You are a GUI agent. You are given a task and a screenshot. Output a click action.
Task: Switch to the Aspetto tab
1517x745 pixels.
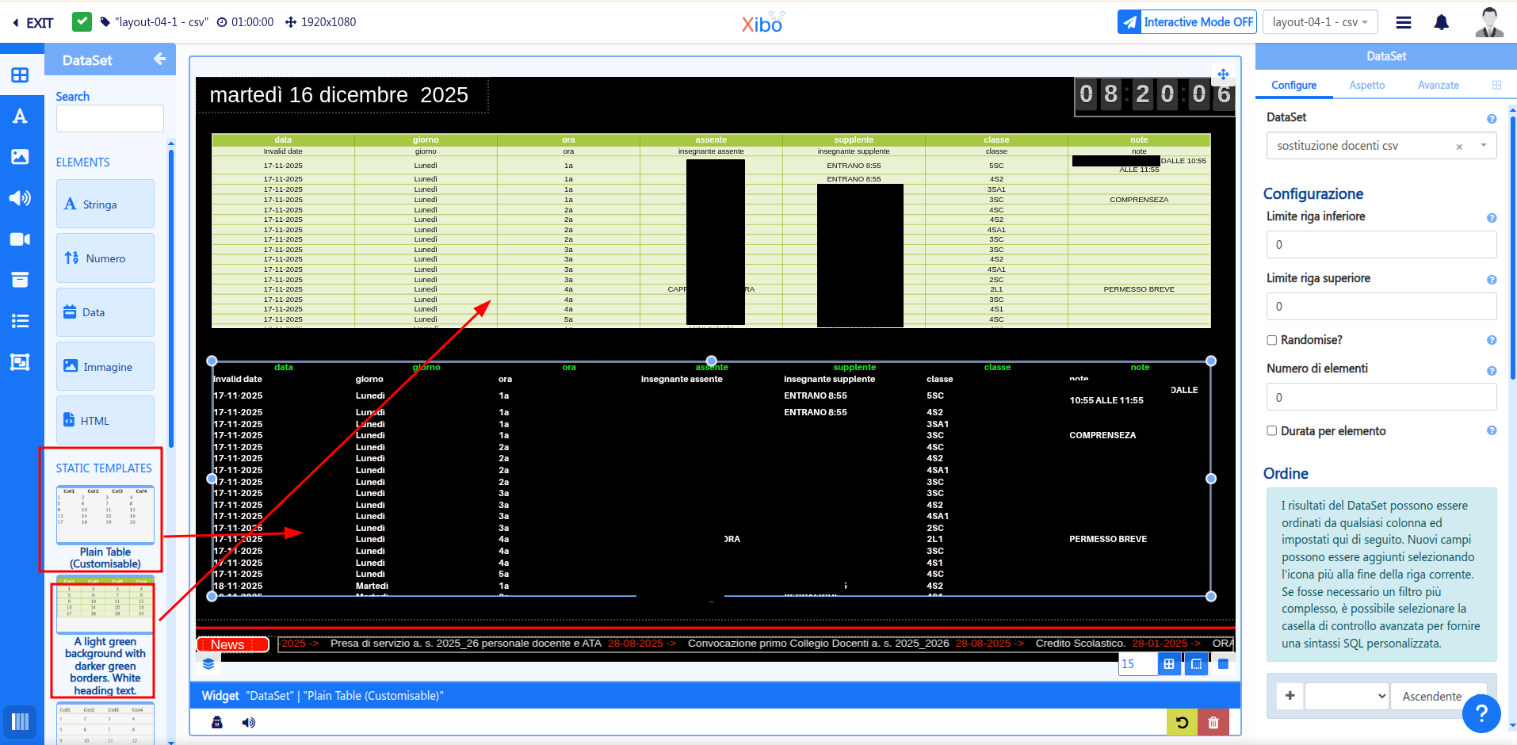point(1366,86)
